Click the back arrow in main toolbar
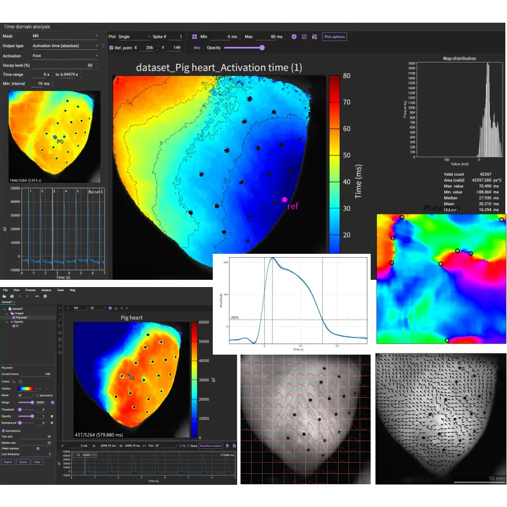The width and height of the screenshot is (507, 507). coord(20,296)
